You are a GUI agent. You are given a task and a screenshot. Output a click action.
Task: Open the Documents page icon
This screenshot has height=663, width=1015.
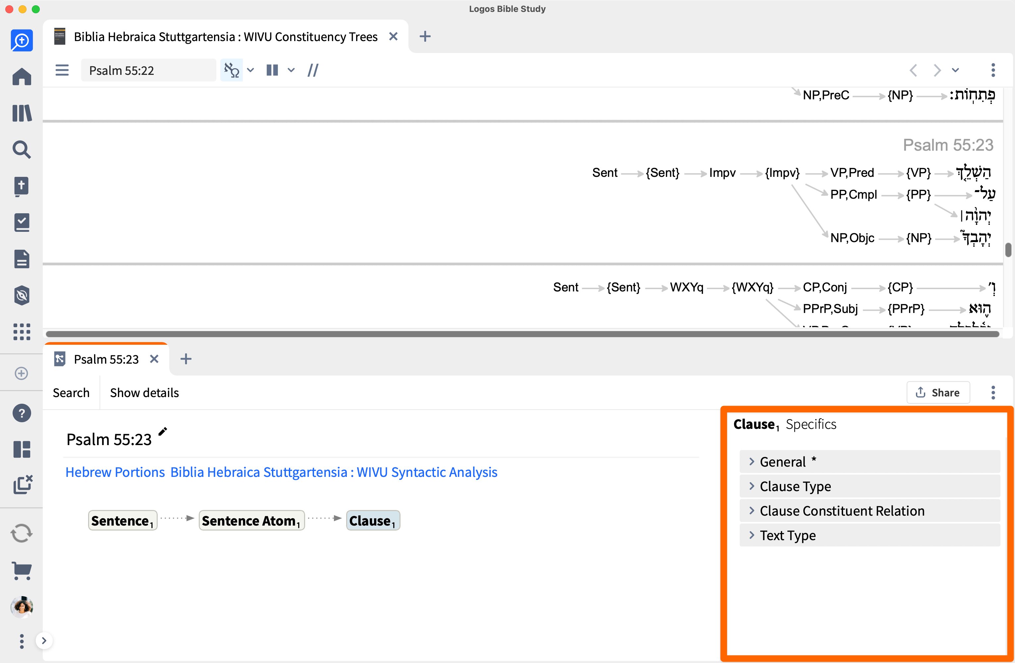22,259
